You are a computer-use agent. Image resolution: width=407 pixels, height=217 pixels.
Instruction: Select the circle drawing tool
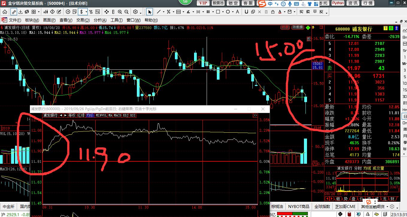pos(228,12)
